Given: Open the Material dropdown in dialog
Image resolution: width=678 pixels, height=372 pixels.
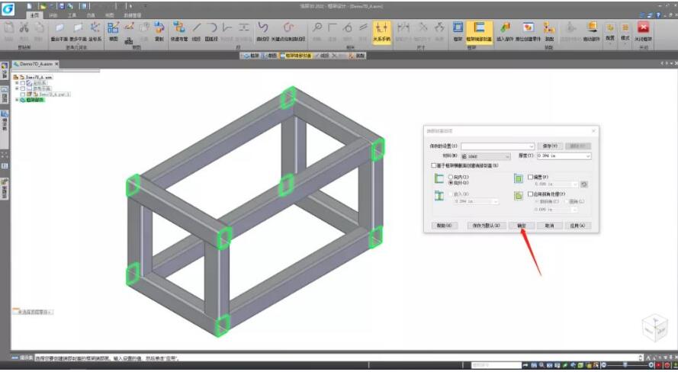Looking at the screenshot, I should [x=486, y=156].
